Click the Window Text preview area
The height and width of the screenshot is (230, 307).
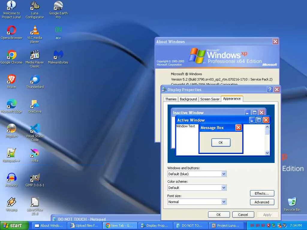pyautogui.click(x=186, y=126)
